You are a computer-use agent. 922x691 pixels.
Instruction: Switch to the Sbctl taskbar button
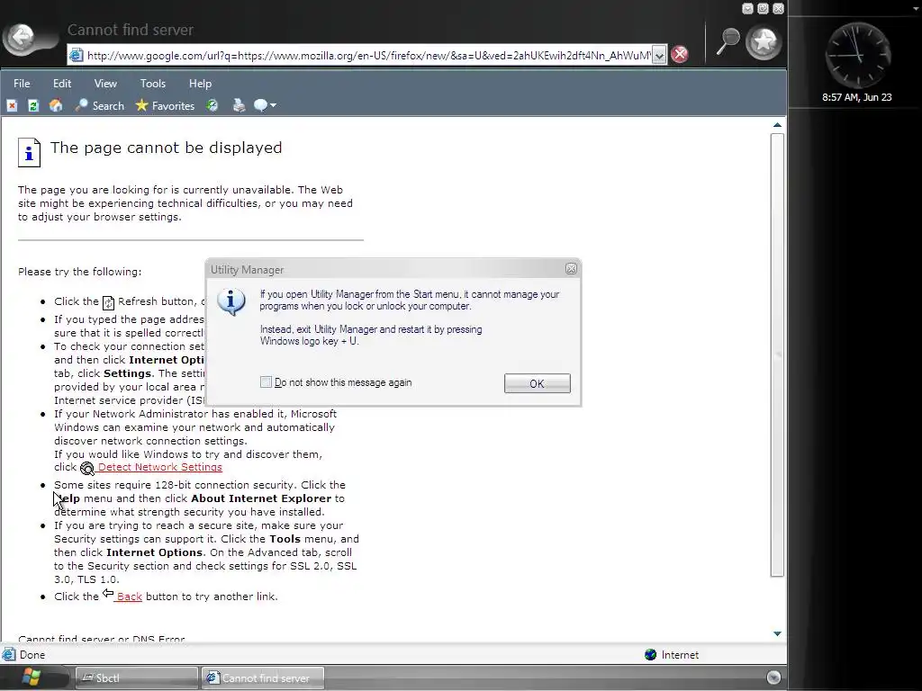(x=137, y=678)
